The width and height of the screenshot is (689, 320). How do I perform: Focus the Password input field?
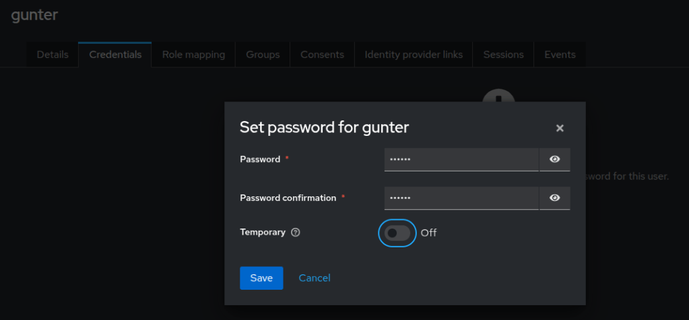click(x=461, y=159)
